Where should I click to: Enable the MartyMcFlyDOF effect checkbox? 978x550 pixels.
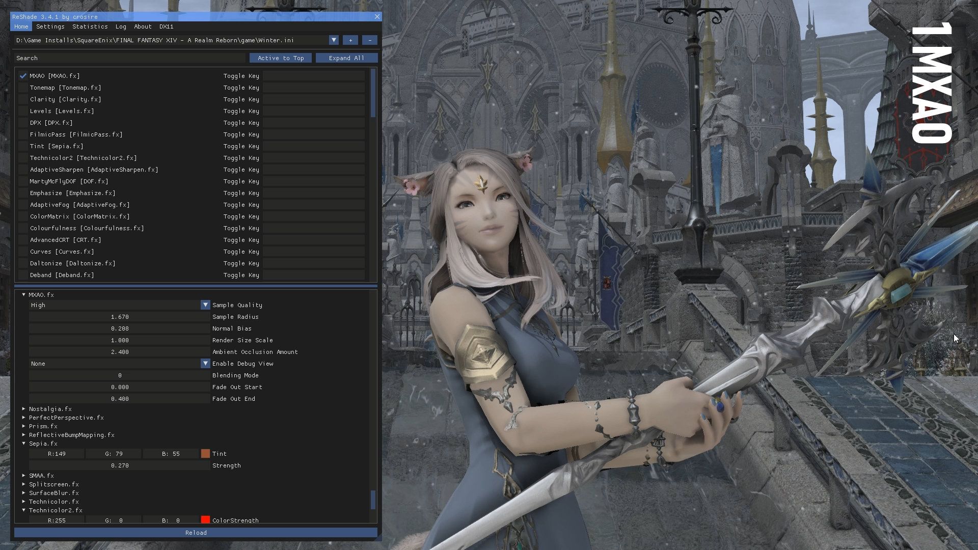tap(23, 181)
